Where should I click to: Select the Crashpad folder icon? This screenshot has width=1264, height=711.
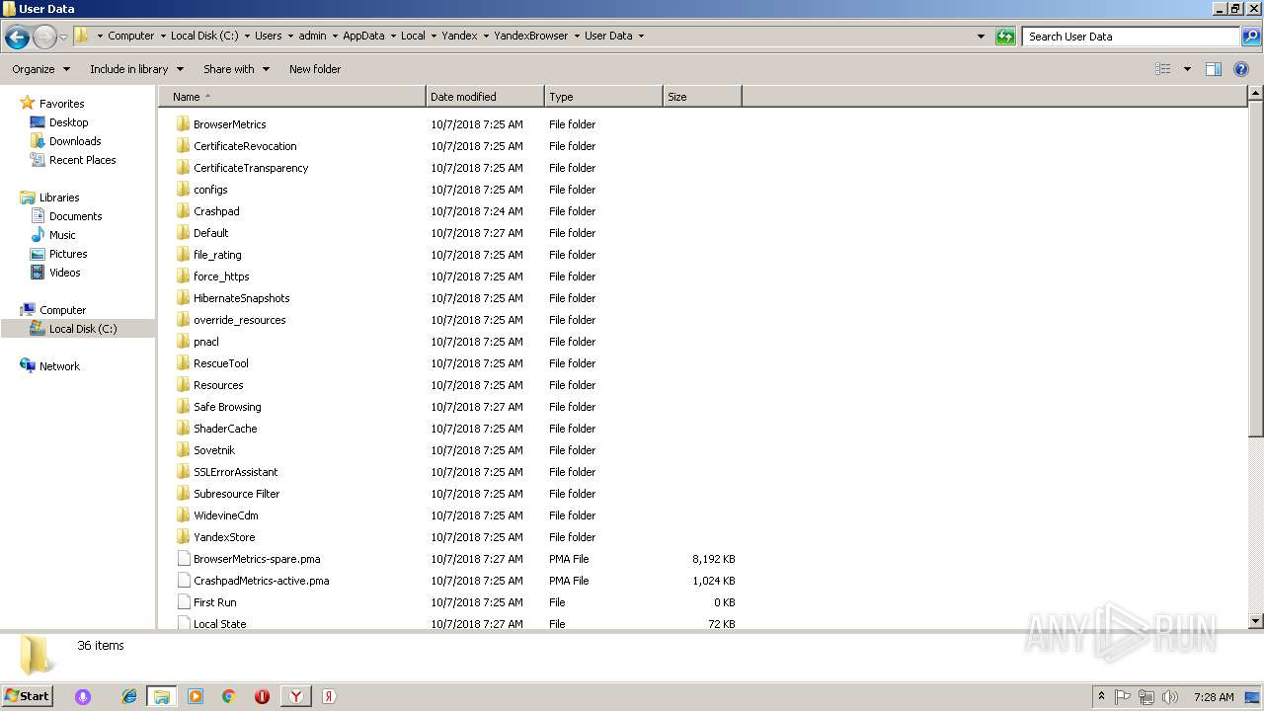[x=183, y=211]
